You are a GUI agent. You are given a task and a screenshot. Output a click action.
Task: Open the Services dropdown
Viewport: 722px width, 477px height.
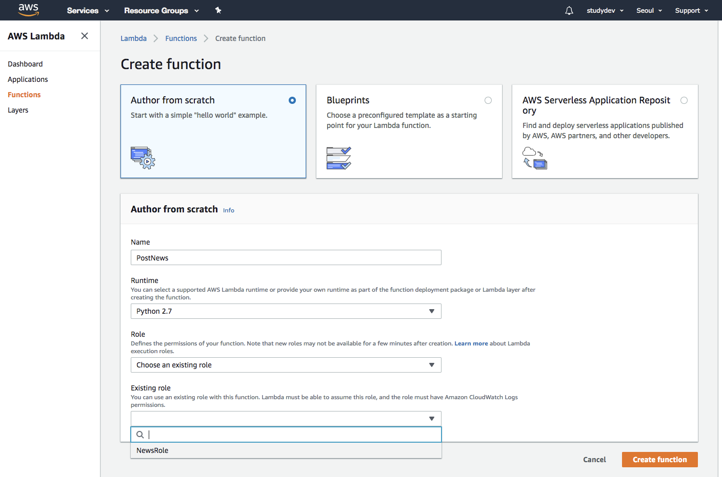tap(88, 10)
